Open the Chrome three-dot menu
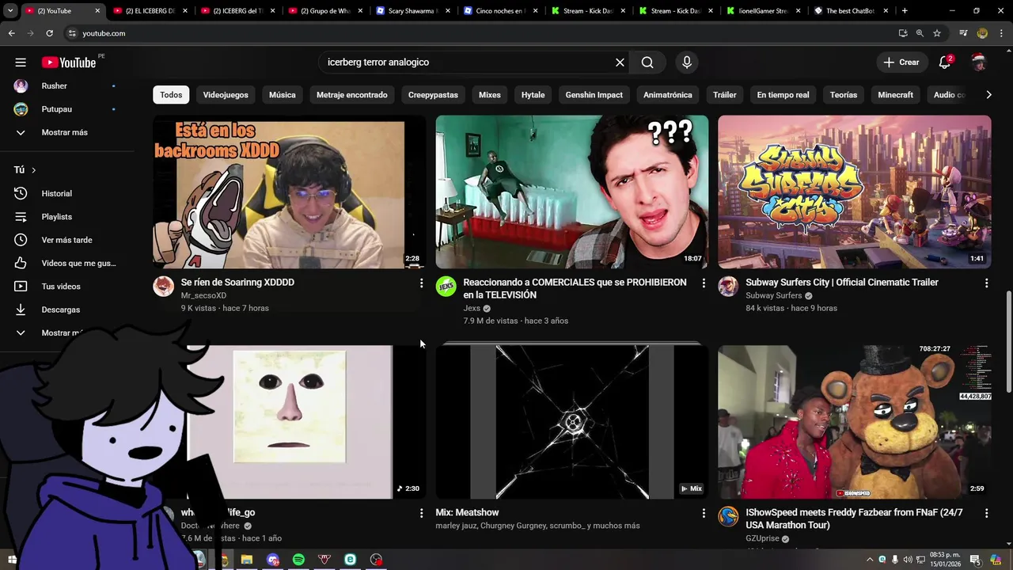 [1000, 33]
